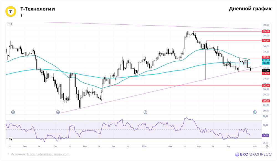Click the 285,00 price axis tick
The width and height of the screenshot is (277, 161).
(x=266, y=105)
